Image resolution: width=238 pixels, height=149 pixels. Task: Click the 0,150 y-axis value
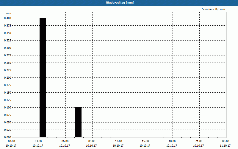[8, 93]
